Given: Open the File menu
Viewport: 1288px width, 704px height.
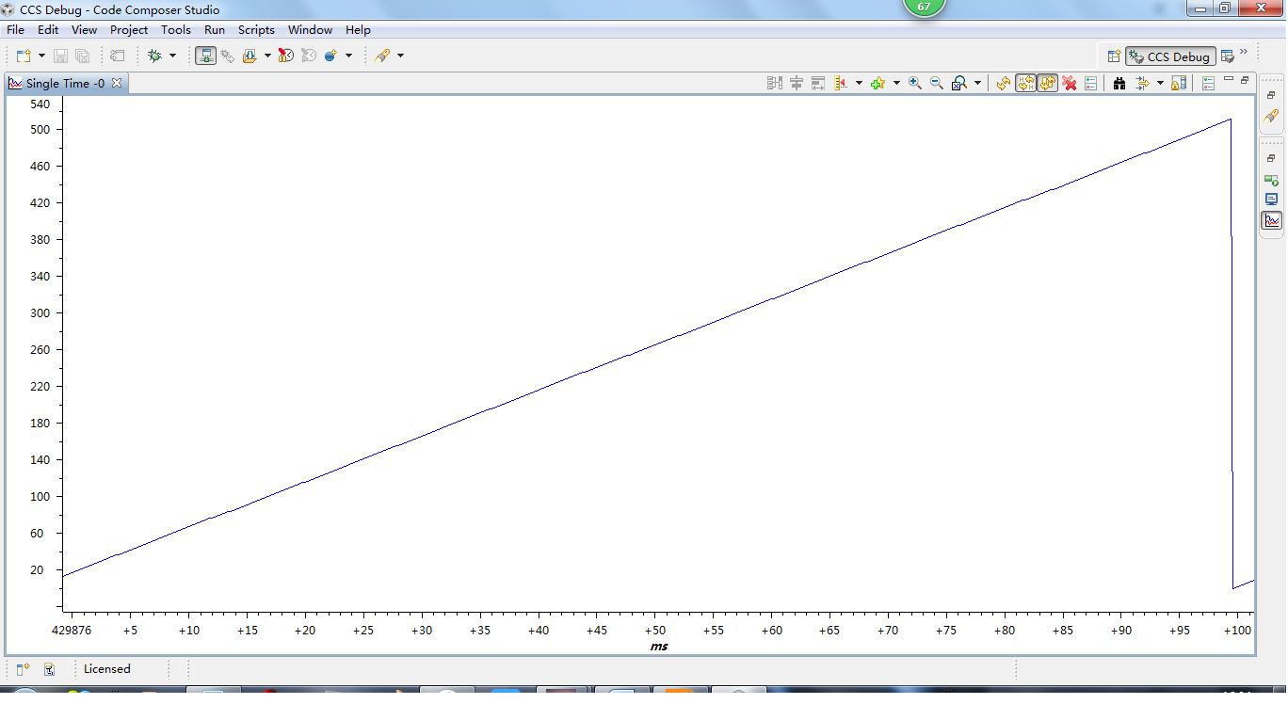Looking at the screenshot, I should (15, 30).
